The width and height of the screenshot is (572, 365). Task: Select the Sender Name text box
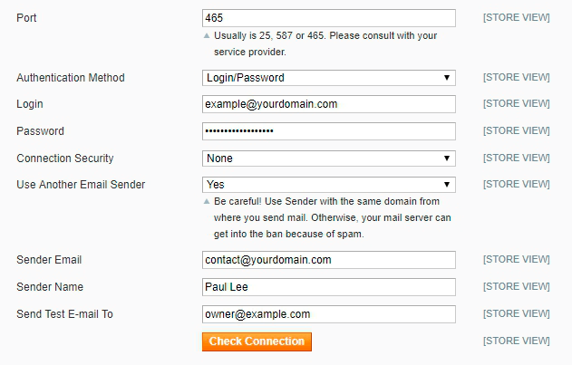(328, 287)
